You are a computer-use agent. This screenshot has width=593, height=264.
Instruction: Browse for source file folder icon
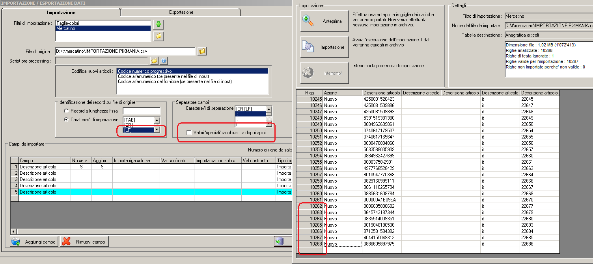coord(202,51)
